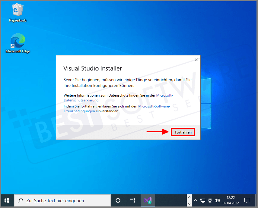Click the taskbar scroll-up chevron

tap(190, 197)
